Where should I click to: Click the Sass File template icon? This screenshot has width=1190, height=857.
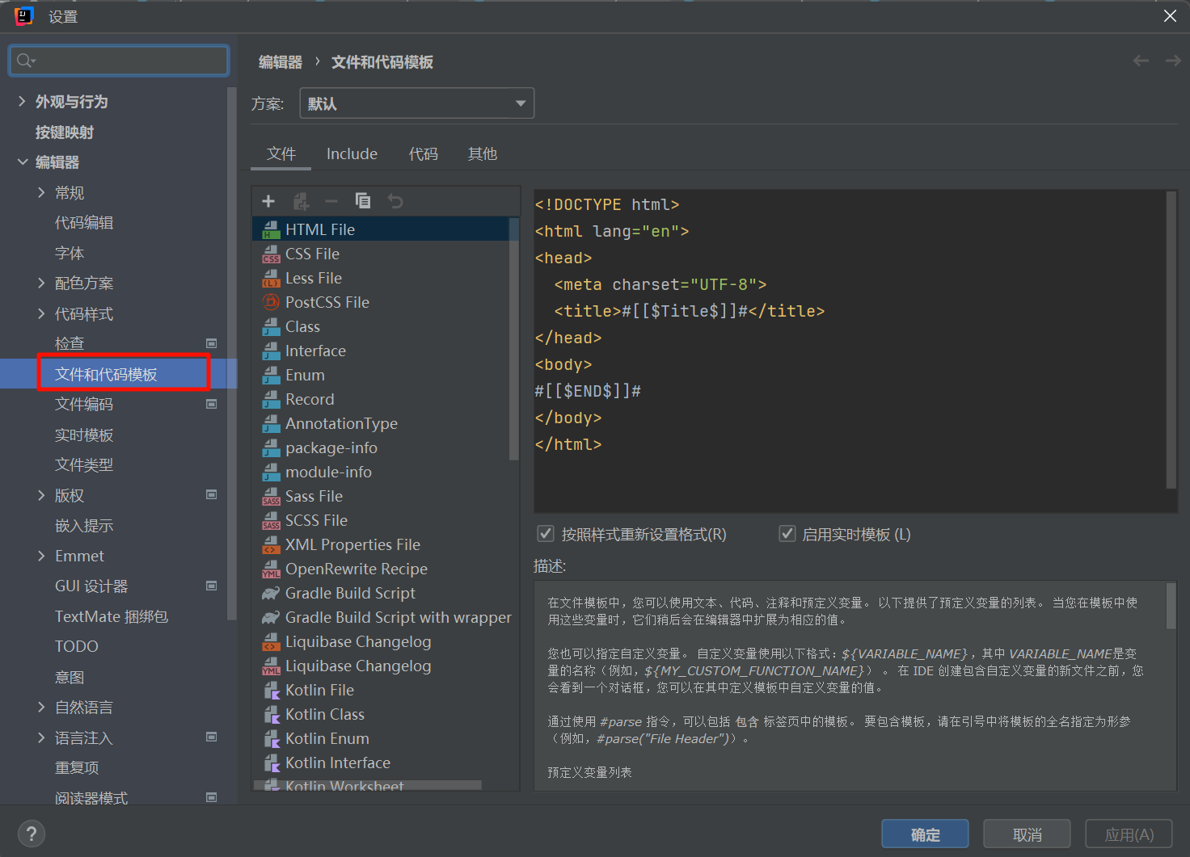pyautogui.click(x=272, y=497)
